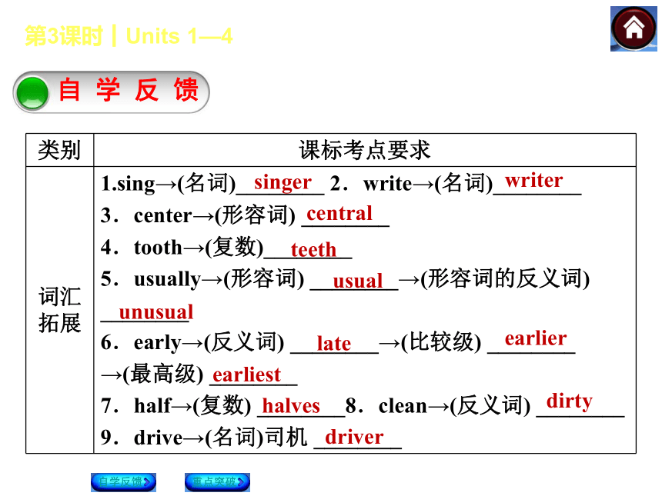Click the →(最高级) prompt text
The height and width of the screenshot is (496, 662).
(x=152, y=374)
